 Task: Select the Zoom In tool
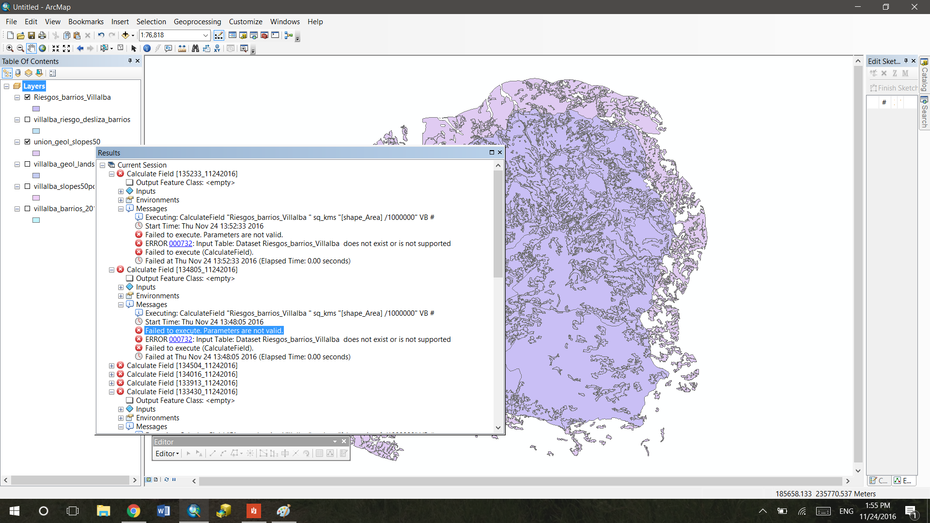coord(10,48)
